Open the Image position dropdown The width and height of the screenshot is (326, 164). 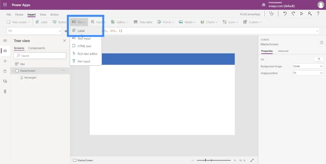[308, 73]
